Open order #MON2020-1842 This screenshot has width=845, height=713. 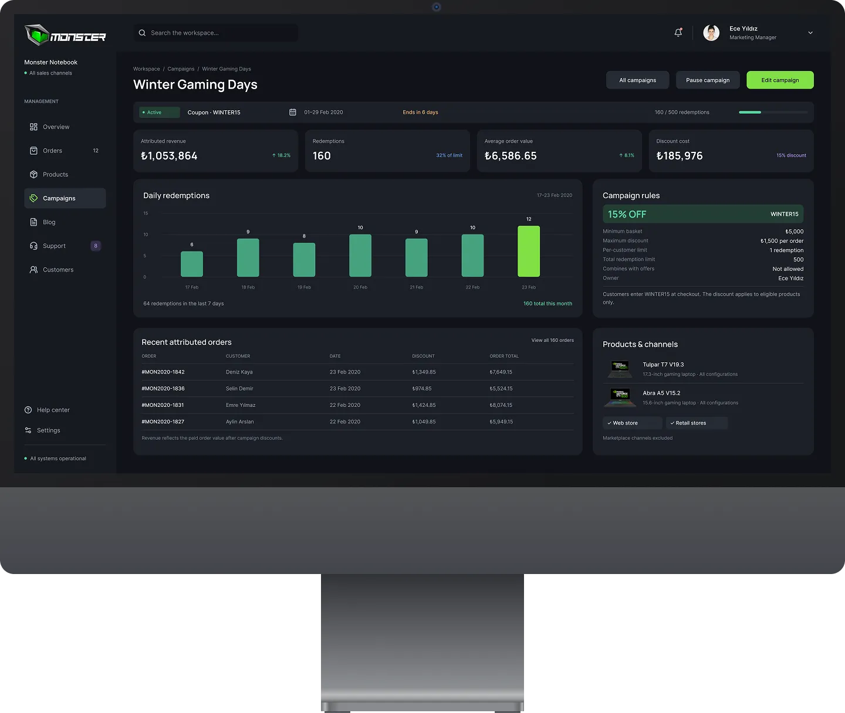(x=163, y=372)
